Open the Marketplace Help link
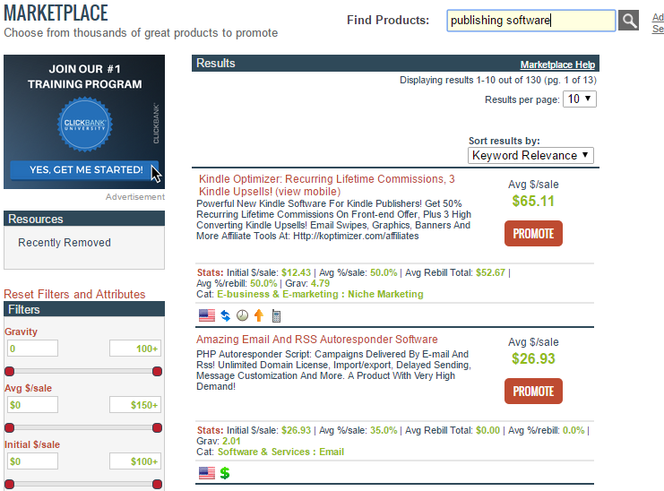This screenshot has height=491, width=664. coord(557,65)
